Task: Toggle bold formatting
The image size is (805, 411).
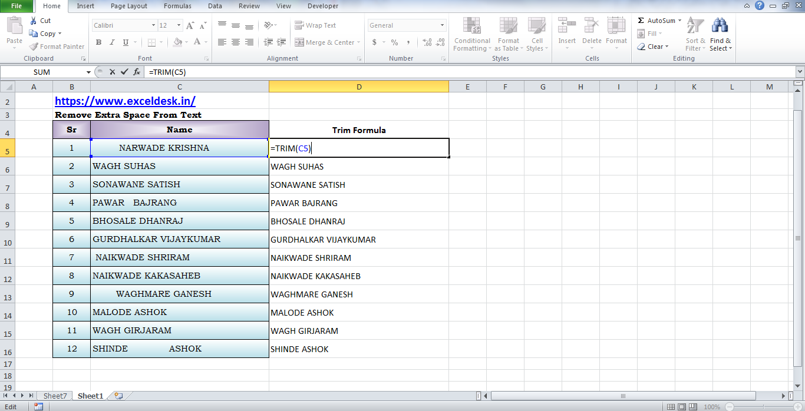Action: 98,42
